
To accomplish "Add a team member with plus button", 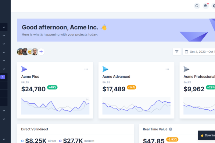I will pyautogui.click(x=41, y=52).
